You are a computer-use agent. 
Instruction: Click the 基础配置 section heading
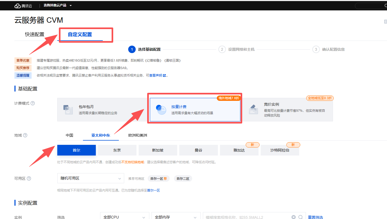(28, 89)
